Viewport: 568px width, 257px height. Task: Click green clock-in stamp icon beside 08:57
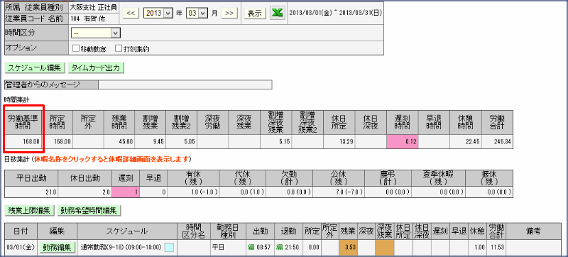(250, 248)
